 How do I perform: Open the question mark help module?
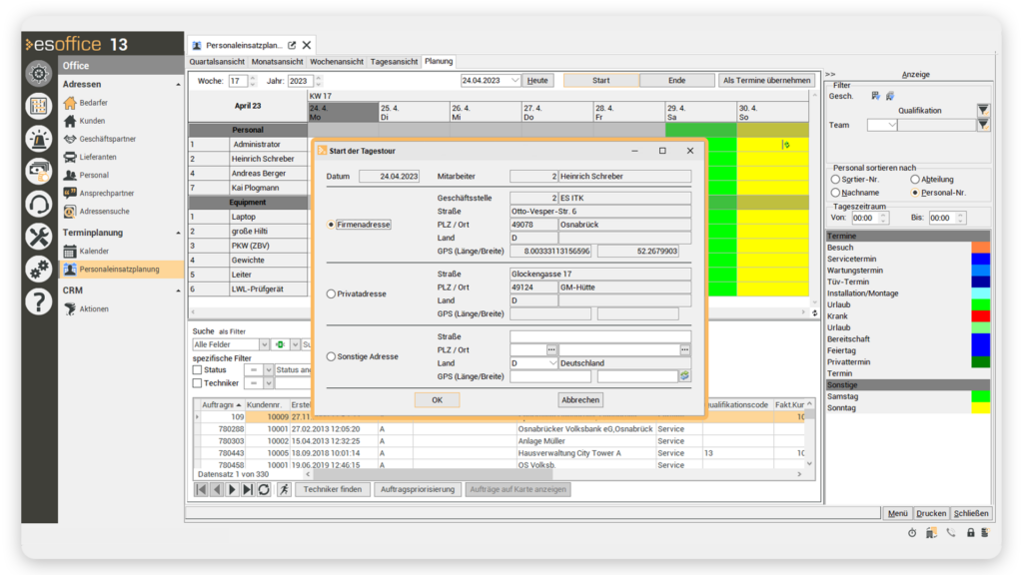tap(39, 301)
